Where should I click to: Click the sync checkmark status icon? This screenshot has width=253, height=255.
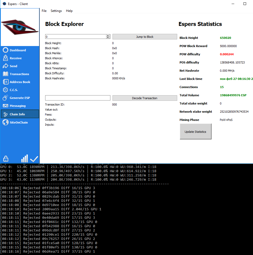click(34, 159)
